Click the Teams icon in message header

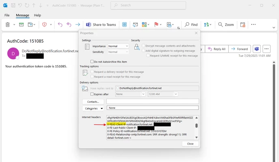257,49
